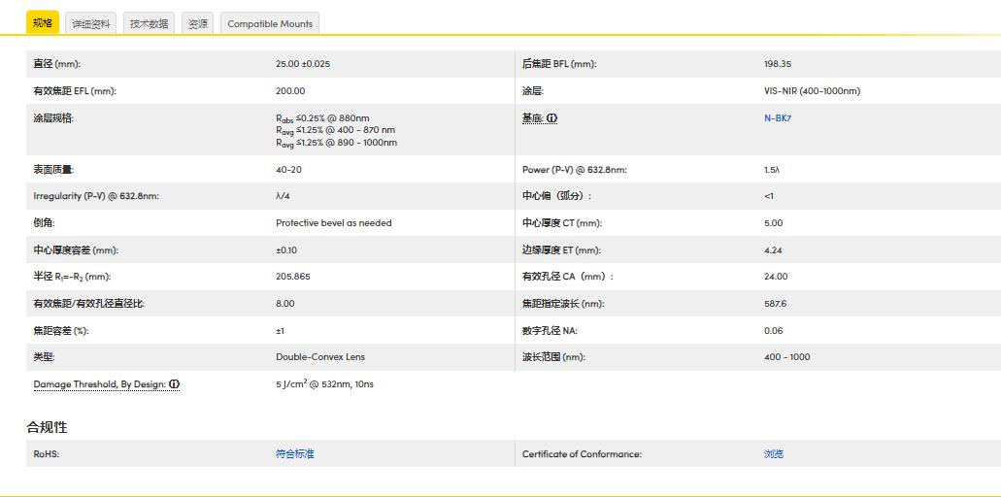Screen dimensions: 1001x497
Task: Click the 类型 label
Action: (x=44, y=356)
